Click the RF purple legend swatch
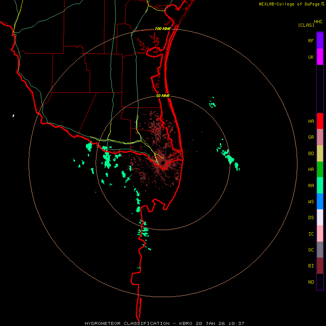Screen dimensions: 326x326 click(320, 41)
